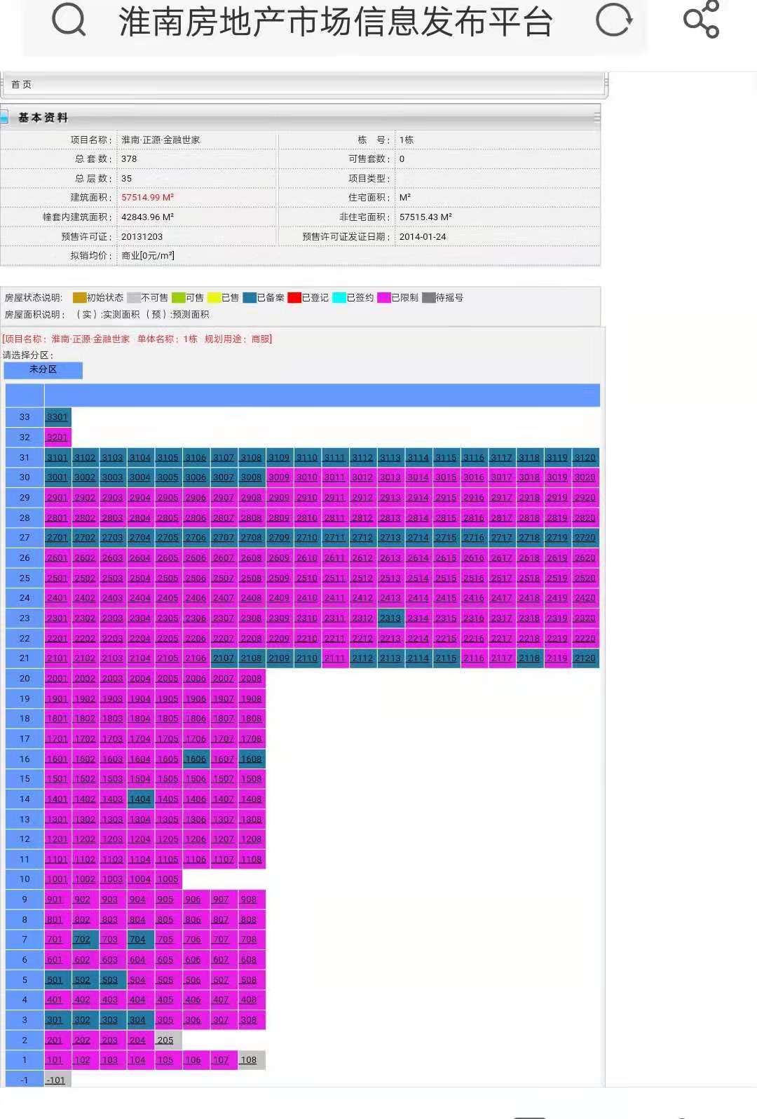Click the 已备案 blue legend swatch

250,298
